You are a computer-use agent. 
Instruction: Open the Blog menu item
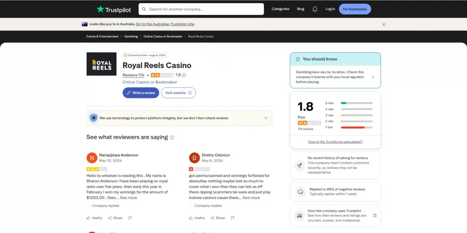(301, 9)
